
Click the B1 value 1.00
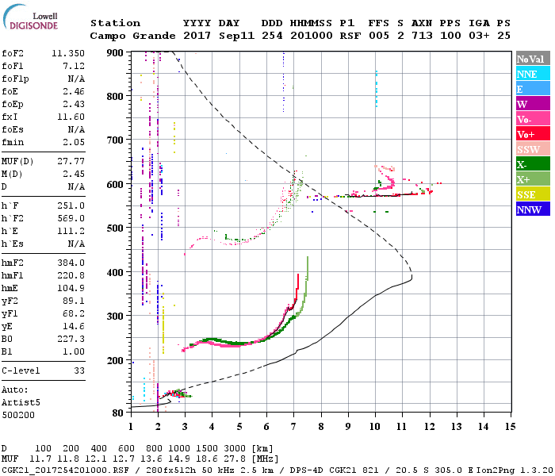point(74,352)
